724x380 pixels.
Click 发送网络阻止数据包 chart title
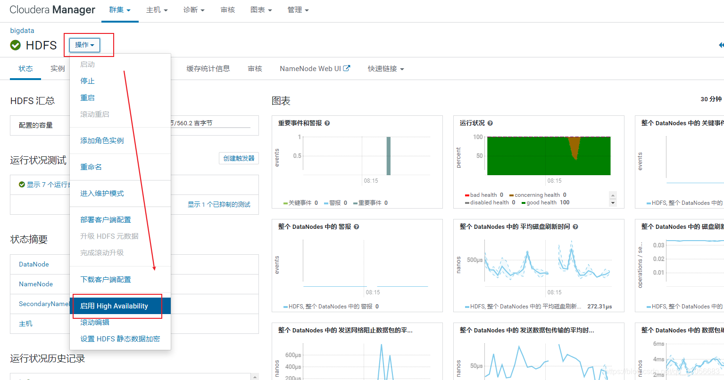point(345,330)
